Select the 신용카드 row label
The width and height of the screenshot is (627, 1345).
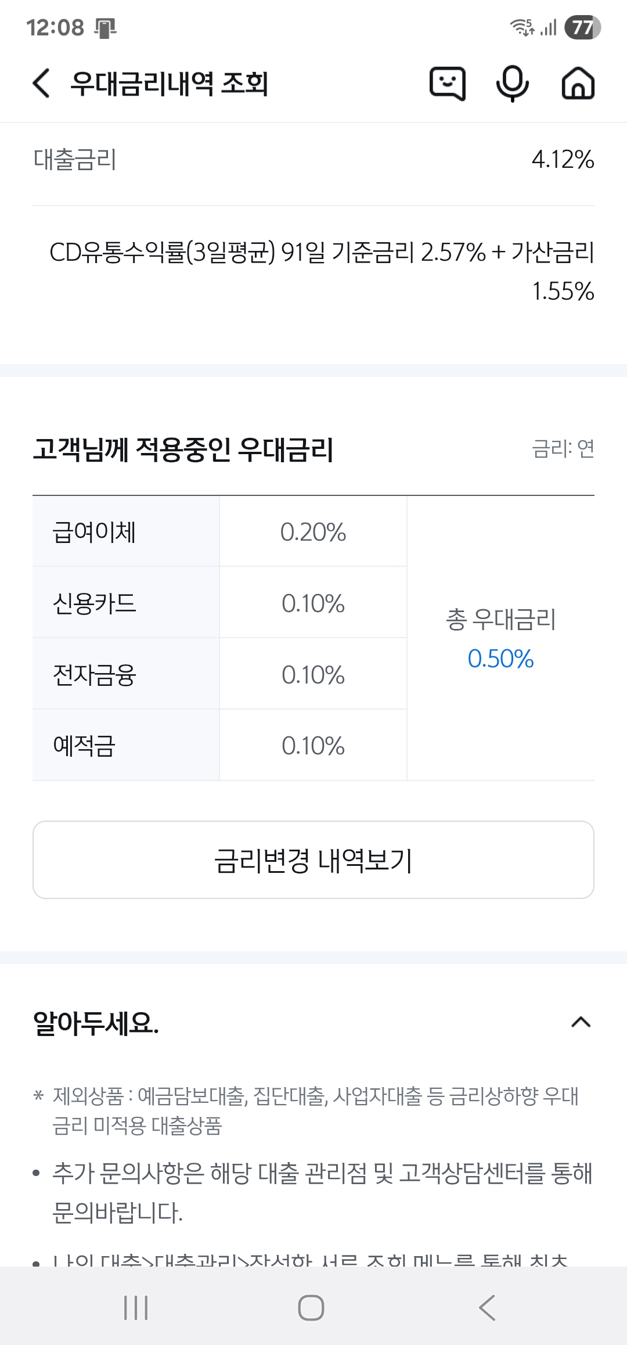[95, 603]
